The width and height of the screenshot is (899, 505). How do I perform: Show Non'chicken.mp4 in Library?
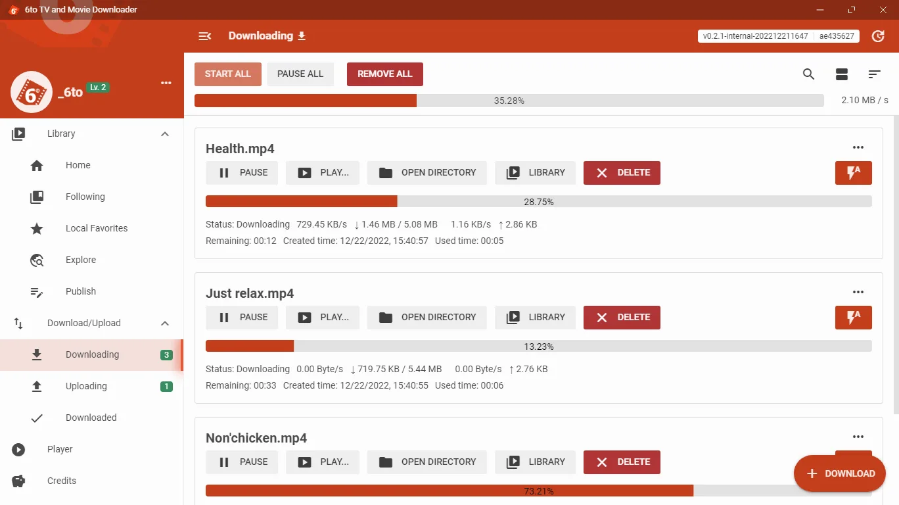coord(535,462)
